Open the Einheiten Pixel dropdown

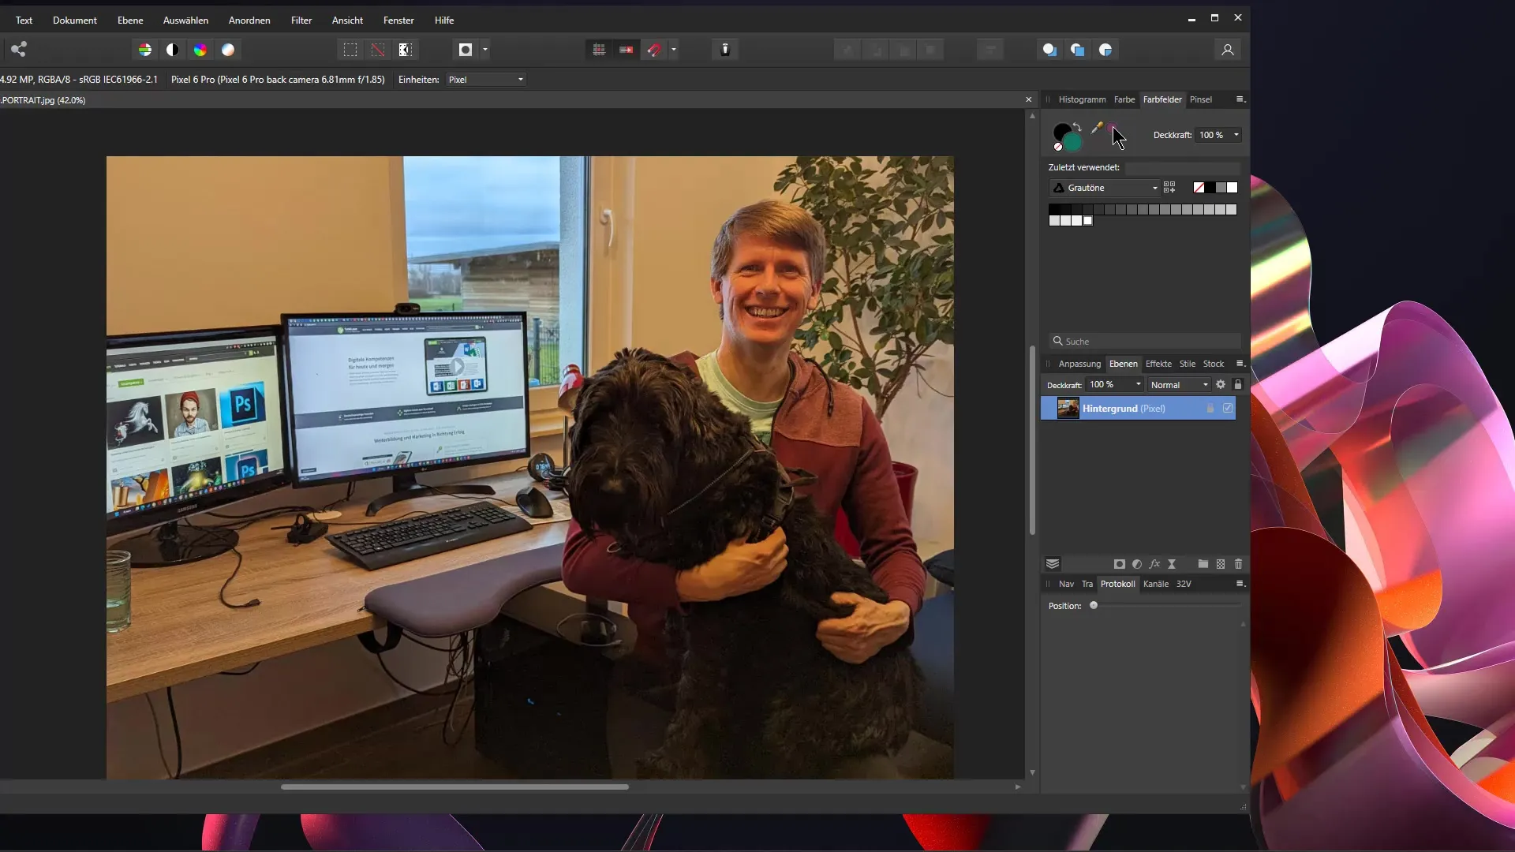(x=485, y=80)
